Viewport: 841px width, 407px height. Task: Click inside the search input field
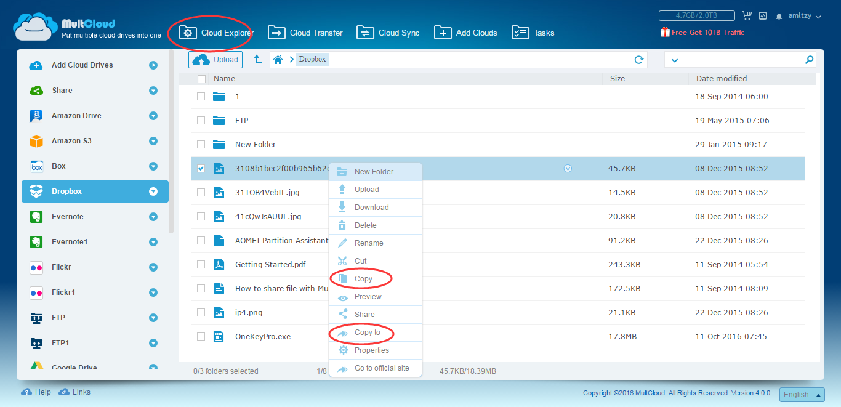(x=740, y=60)
